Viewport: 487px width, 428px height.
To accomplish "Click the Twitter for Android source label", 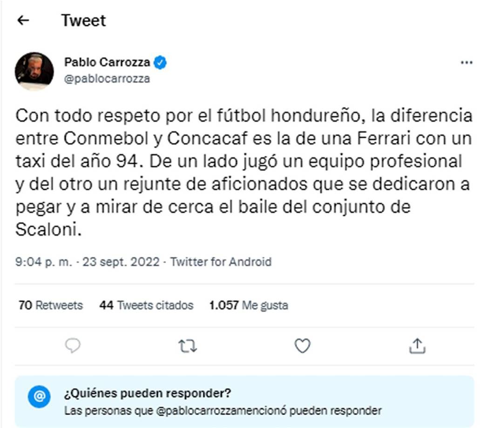I will (221, 262).
